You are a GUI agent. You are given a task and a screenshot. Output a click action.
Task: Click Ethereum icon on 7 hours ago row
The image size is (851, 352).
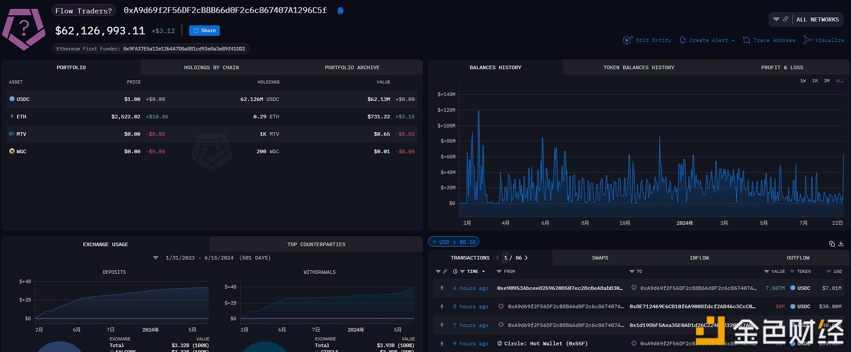[x=442, y=325]
